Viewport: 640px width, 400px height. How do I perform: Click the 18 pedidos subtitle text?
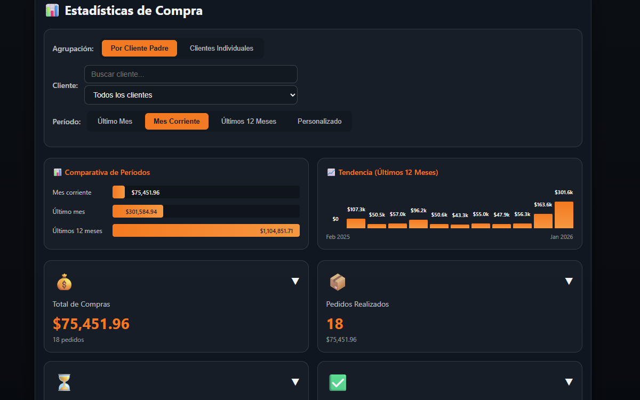68,340
